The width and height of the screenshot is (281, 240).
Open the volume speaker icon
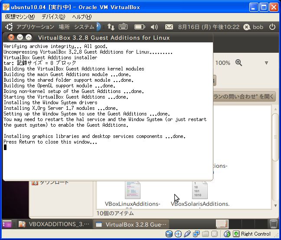pyautogui.click(x=154, y=27)
